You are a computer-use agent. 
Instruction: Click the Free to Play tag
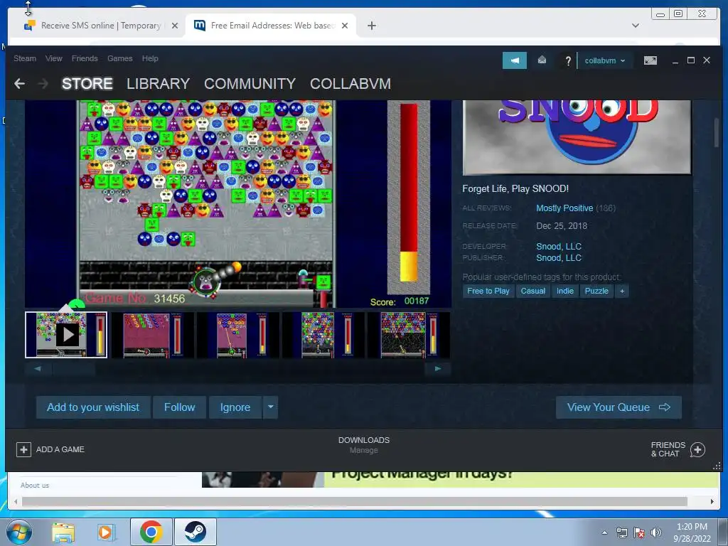[x=488, y=291]
